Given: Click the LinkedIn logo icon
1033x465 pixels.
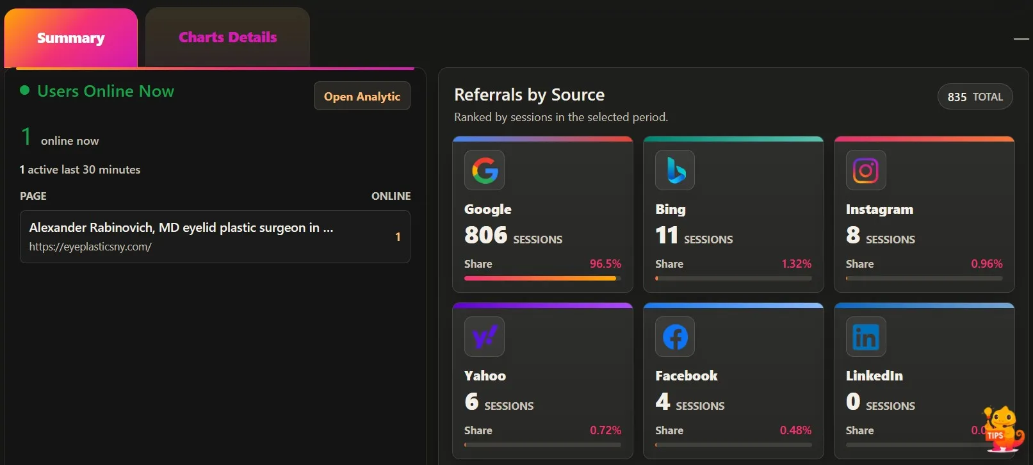Looking at the screenshot, I should [866, 337].
